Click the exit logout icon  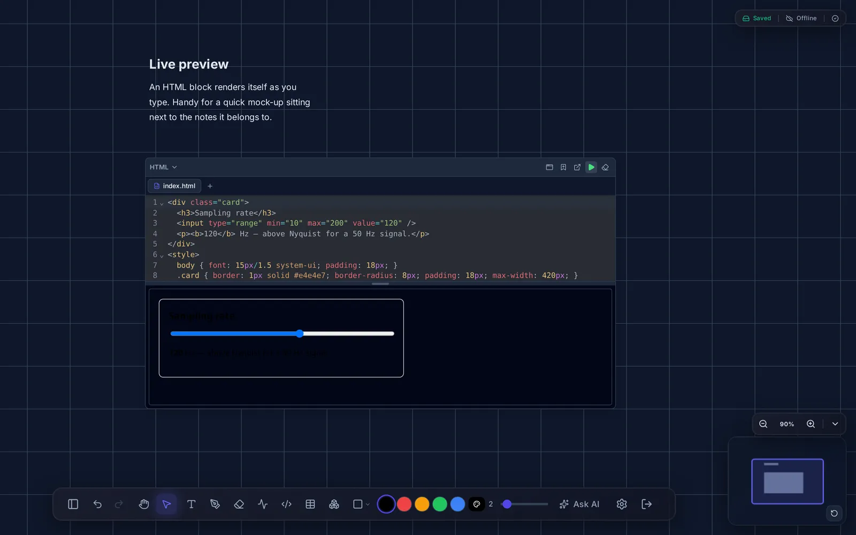tap(646, 504)
